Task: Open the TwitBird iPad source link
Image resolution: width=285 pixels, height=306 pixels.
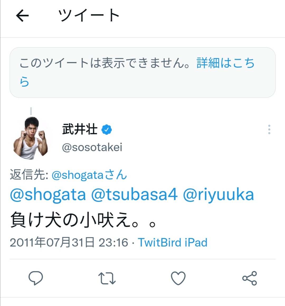Action: [x=173, y=243]
